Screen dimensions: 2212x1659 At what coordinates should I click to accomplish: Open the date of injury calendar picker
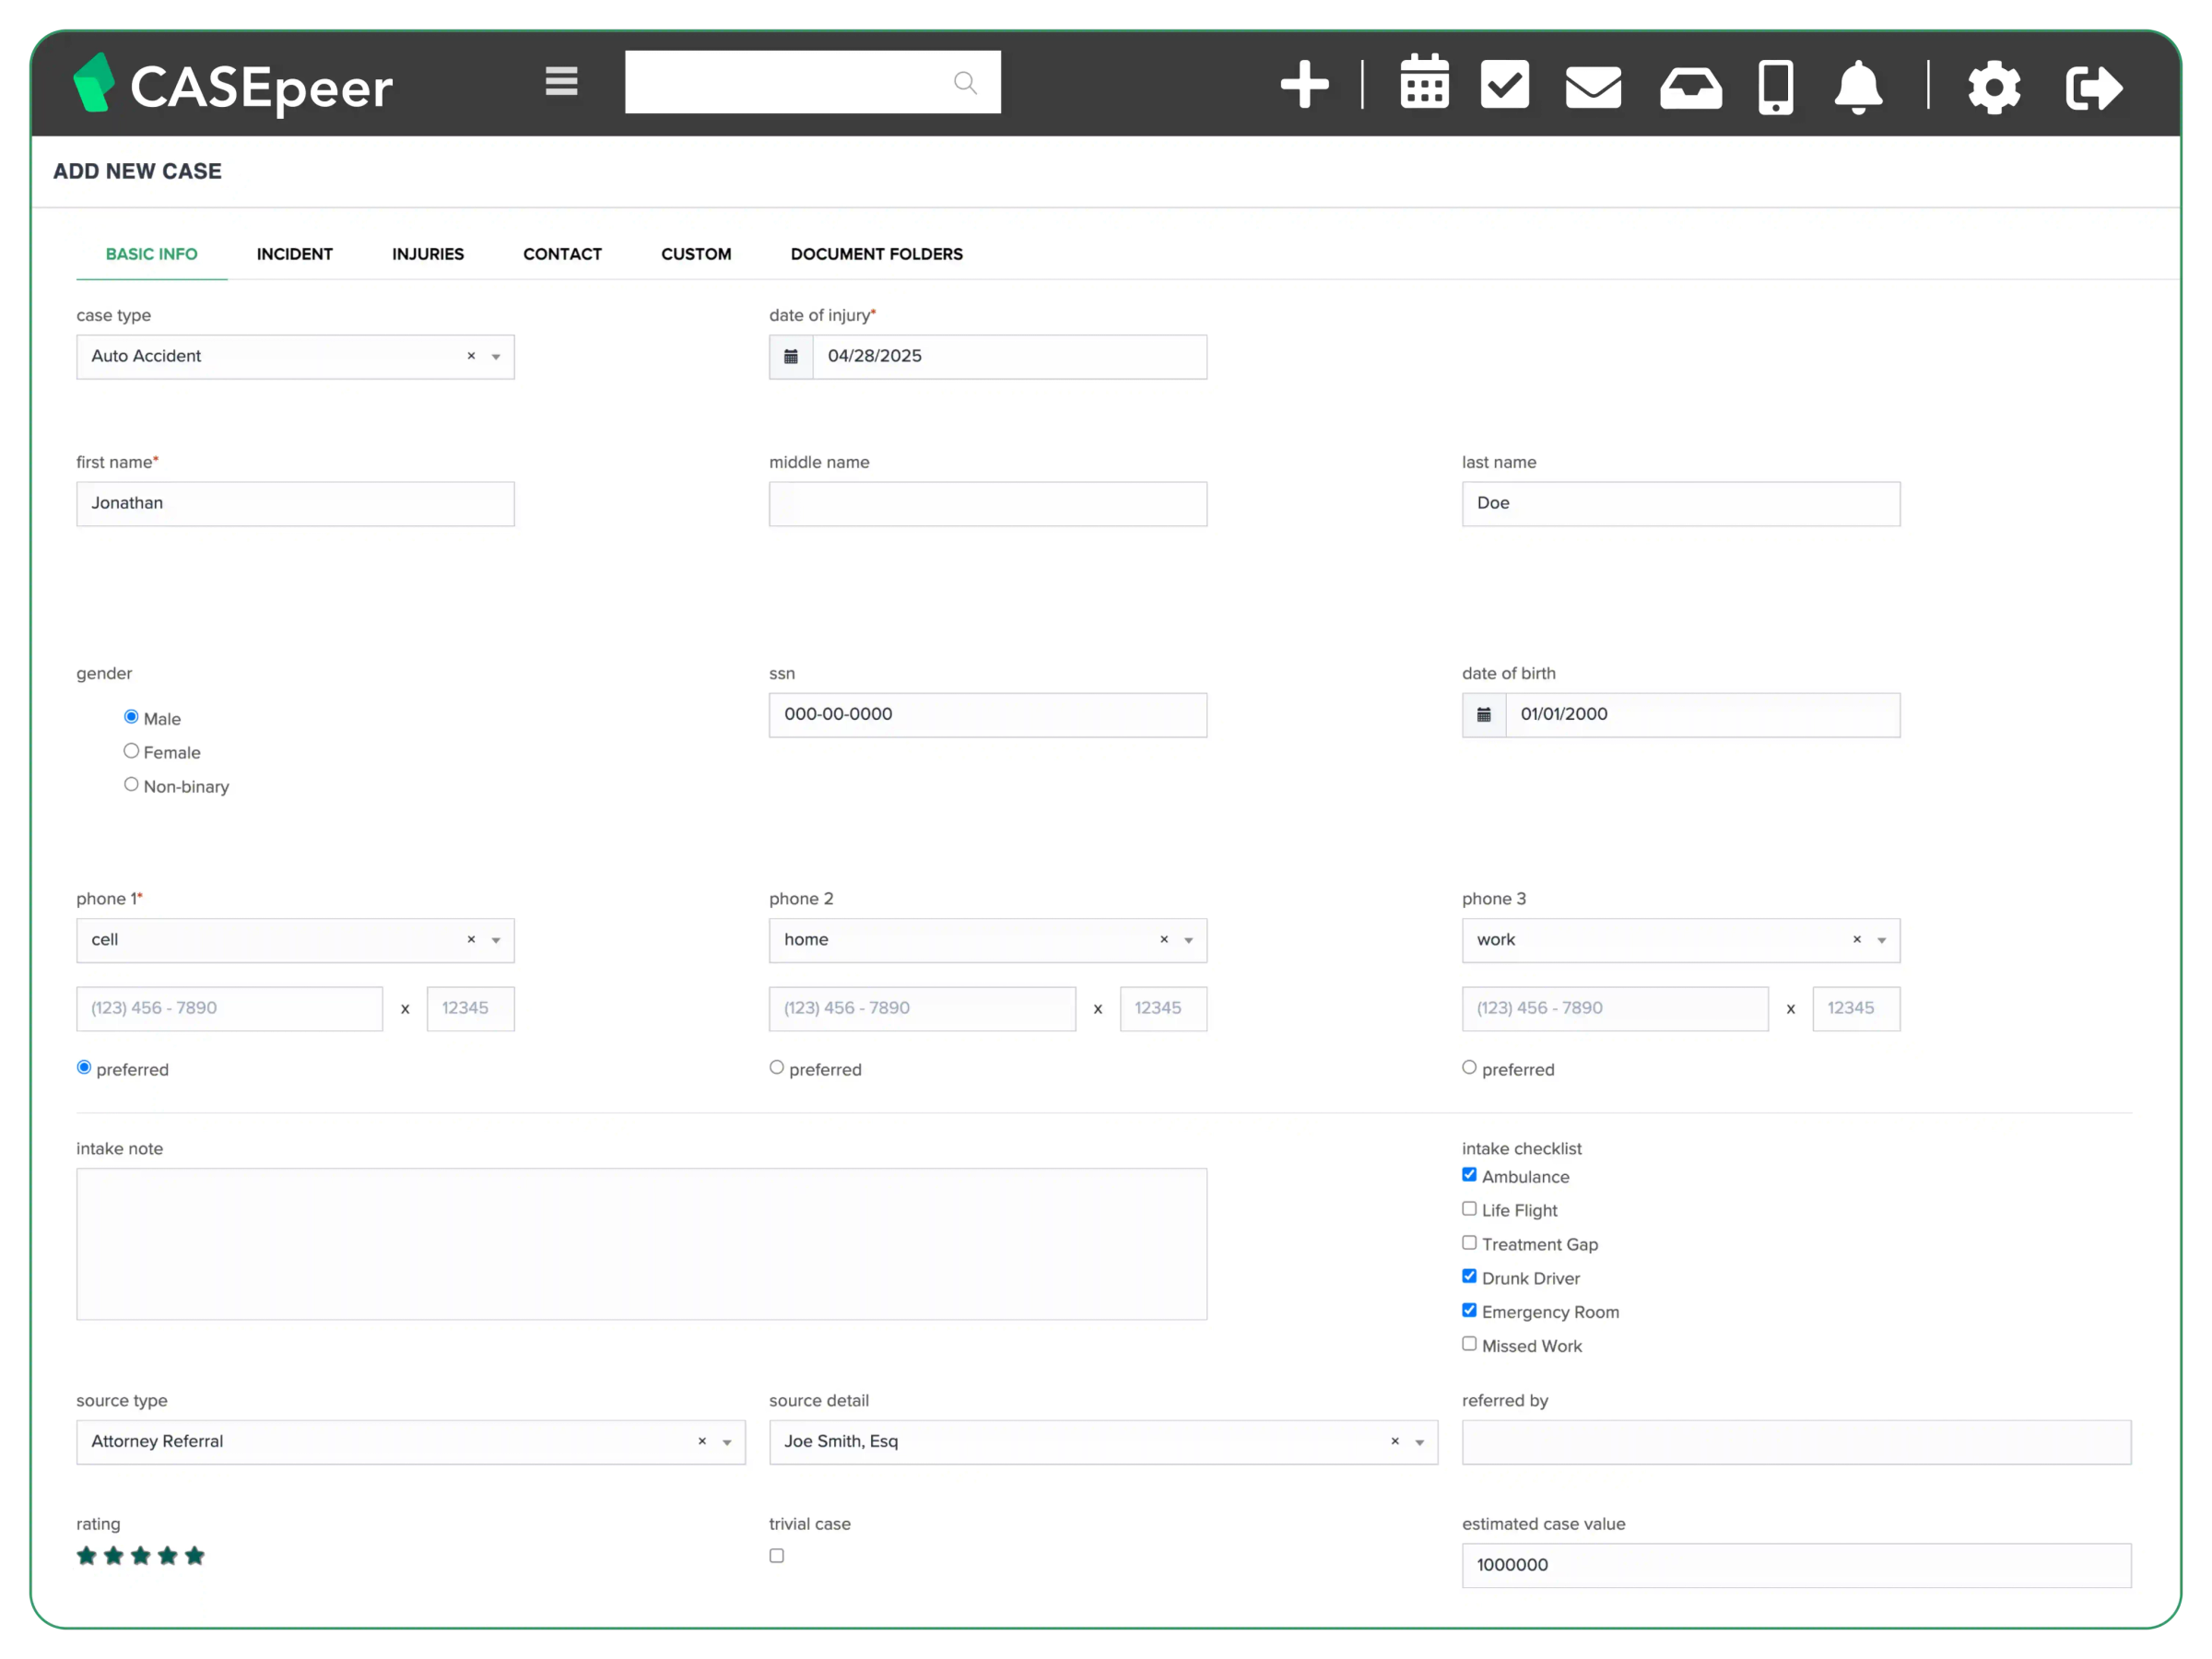click(x=791, y=356)
